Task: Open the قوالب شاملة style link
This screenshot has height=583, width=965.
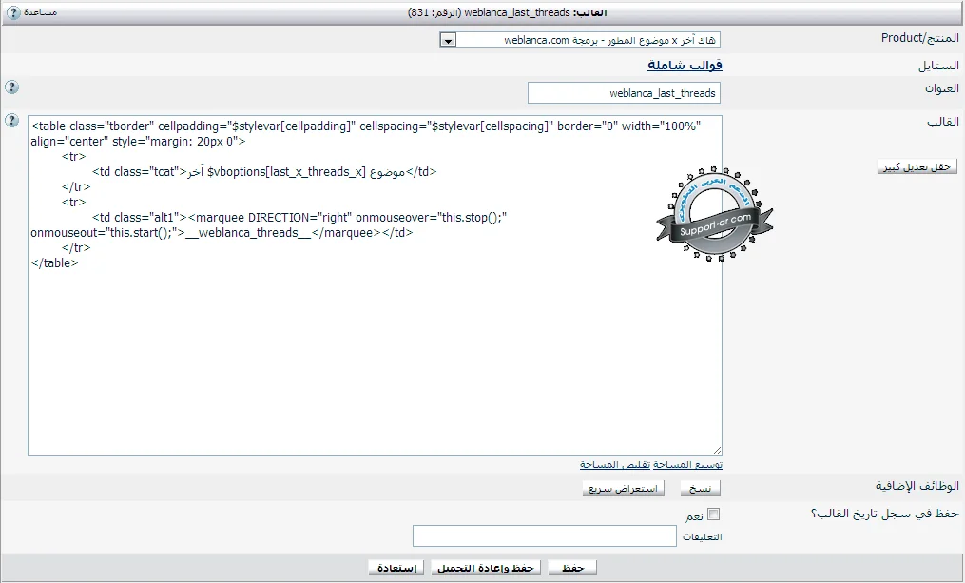Action: click(685, 66)
